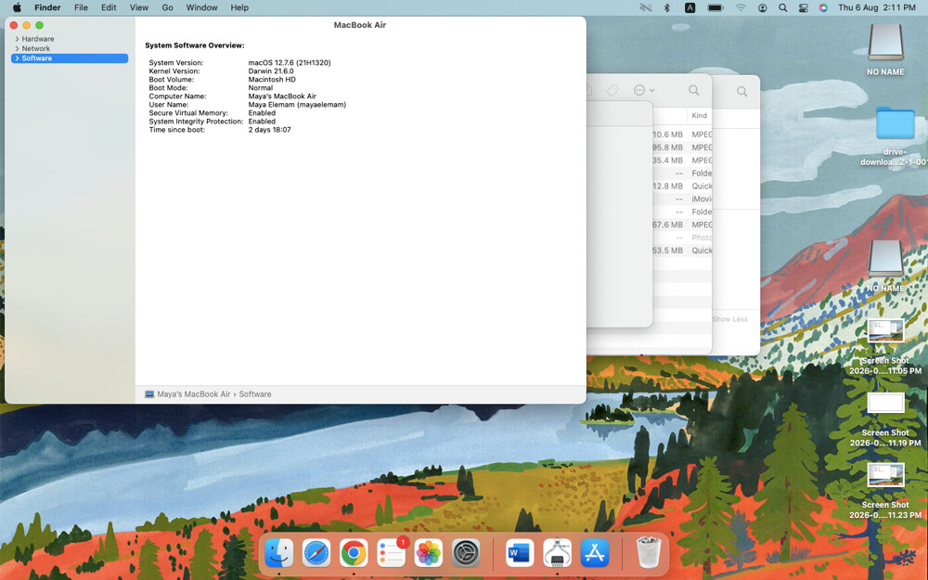Open the keyboard input source menu
This screenshot has width=928, height=580.
click(690, 7)
